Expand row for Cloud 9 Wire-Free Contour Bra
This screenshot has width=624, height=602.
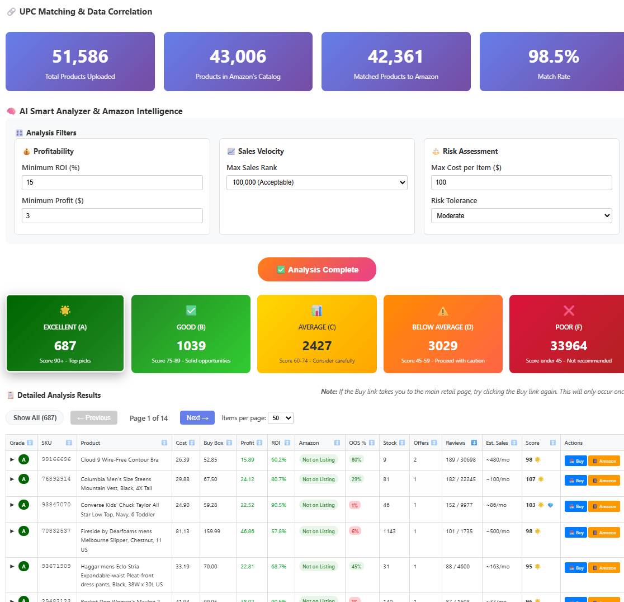[x=12, y=459]
